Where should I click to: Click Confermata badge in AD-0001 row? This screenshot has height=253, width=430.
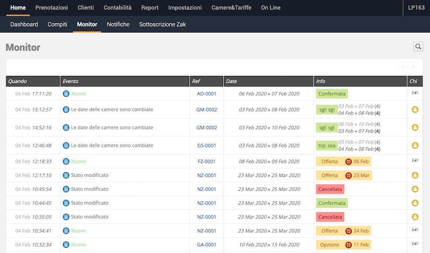click(332, 94)
